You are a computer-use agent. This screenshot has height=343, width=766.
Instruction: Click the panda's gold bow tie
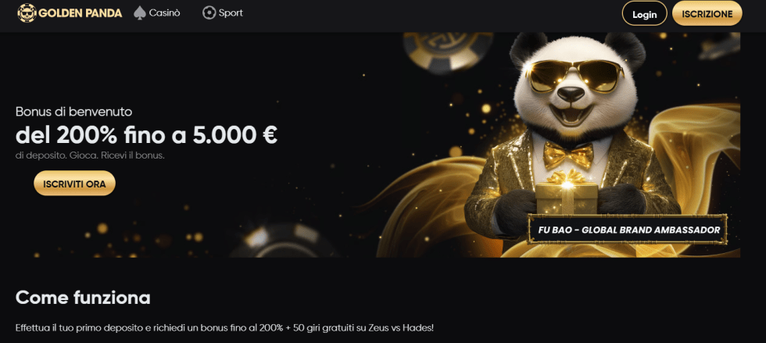click(568, 155)
